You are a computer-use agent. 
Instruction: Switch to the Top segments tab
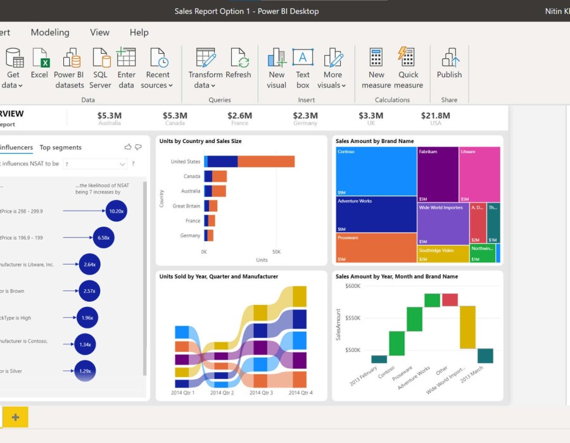coord(61,147)
